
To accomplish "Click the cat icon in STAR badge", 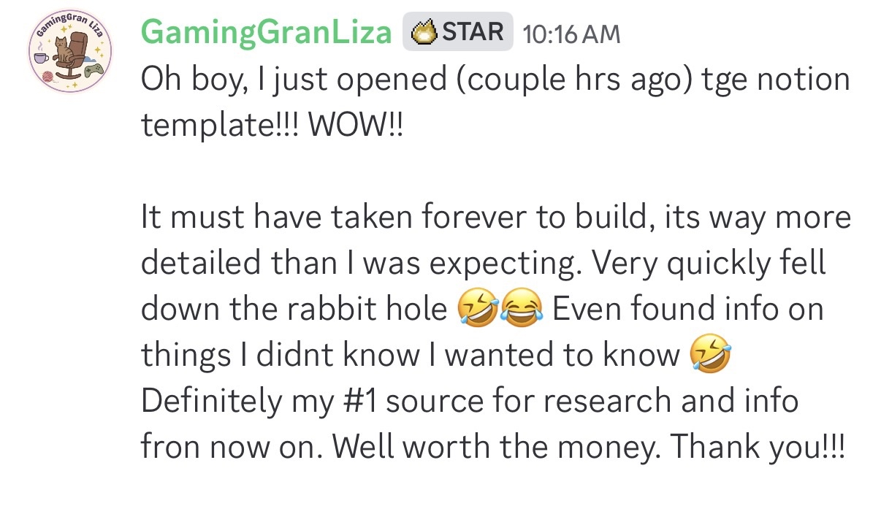I will coord(425,33).
